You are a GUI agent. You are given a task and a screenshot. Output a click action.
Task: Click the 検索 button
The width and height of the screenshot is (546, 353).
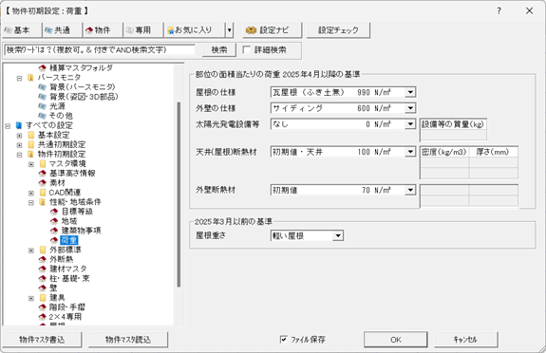click(x=219, y=49)
